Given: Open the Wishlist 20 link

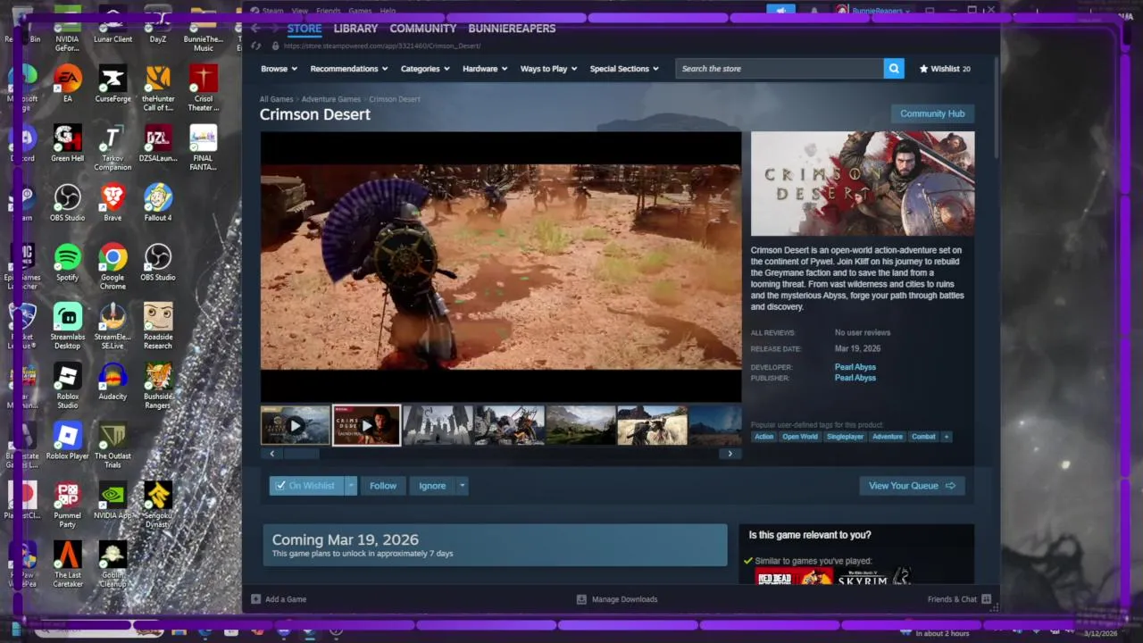Looking at the screenshot, I should [945, 69].
